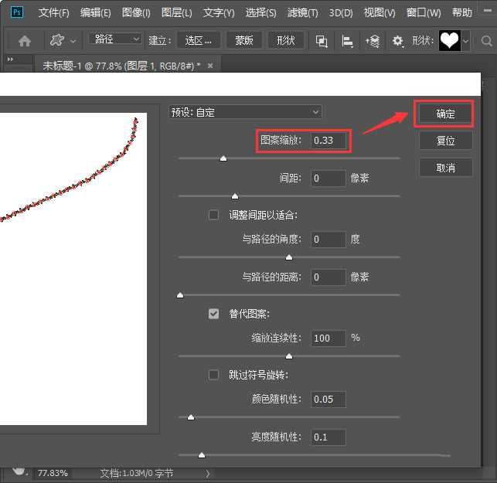Expand the heart shape picker

click(466, 41)
